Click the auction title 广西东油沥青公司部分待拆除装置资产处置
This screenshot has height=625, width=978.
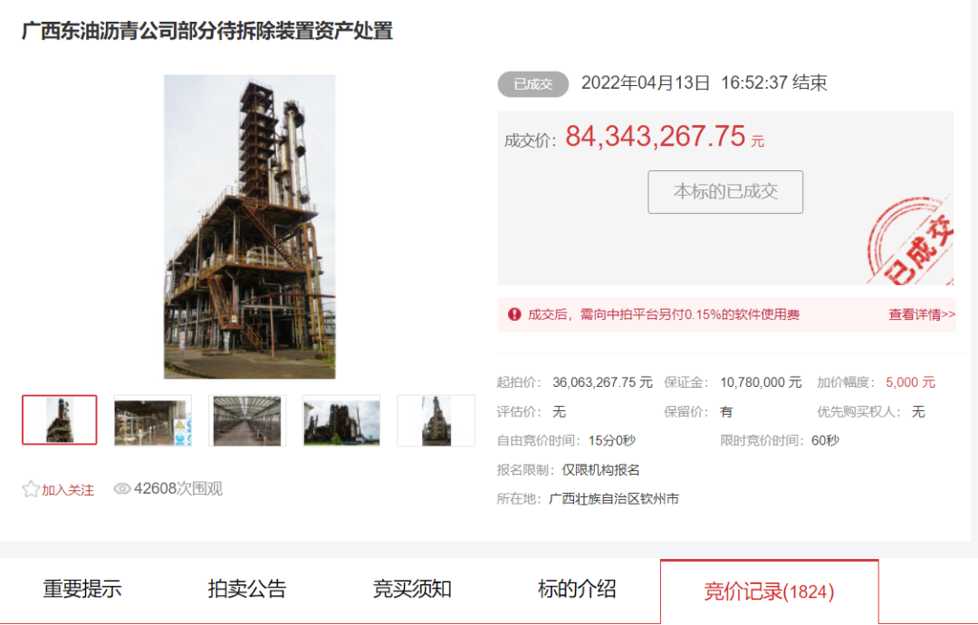(207, 31)
